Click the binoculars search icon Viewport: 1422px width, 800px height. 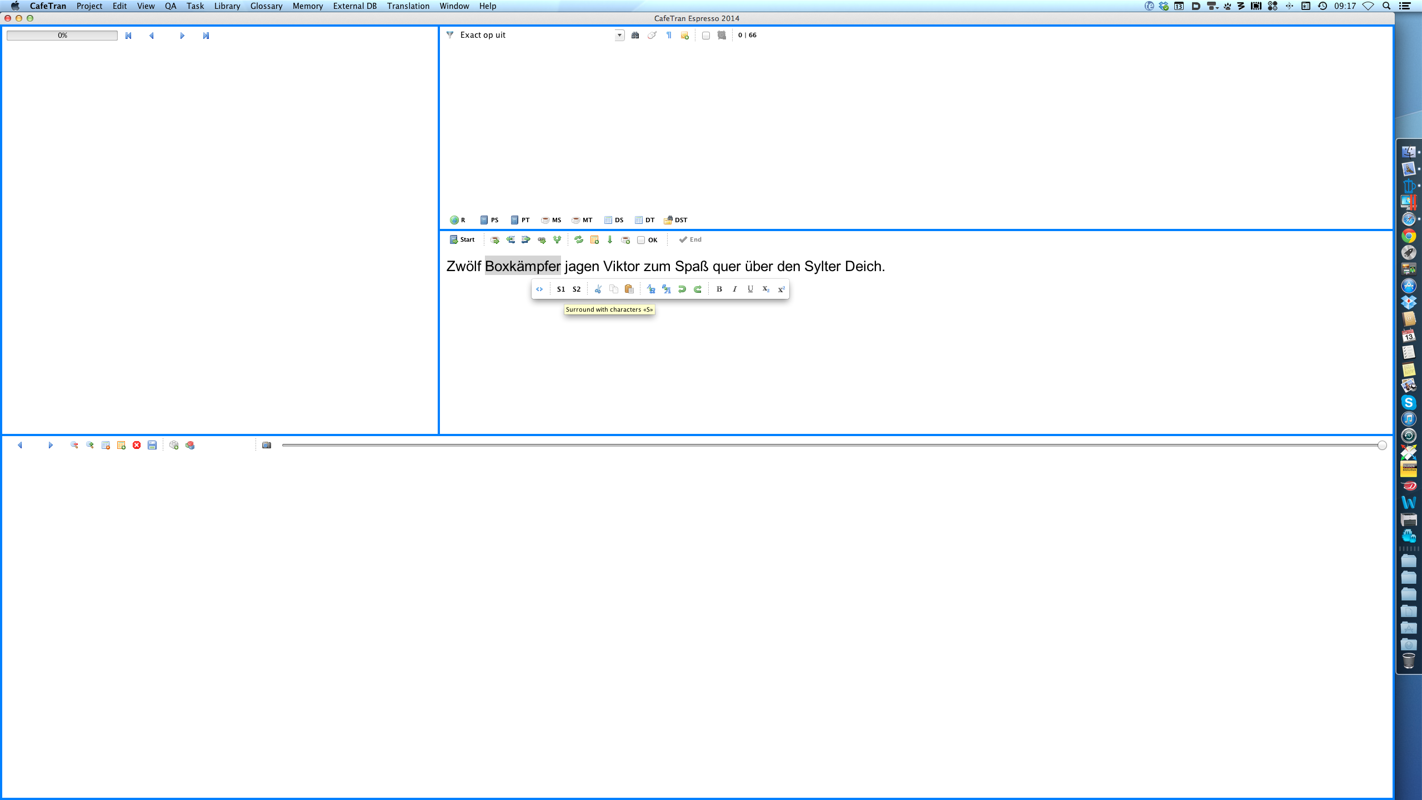(x=635, y=35)
